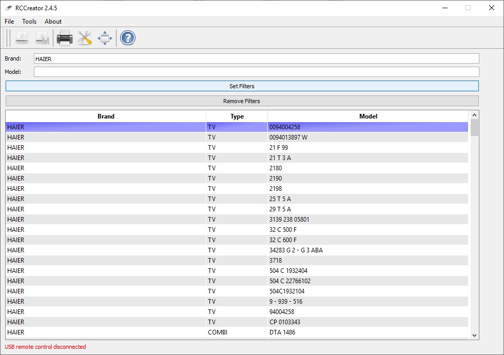Open the Print function via printer icon
This screenshot has width=504, height=355.
pyautogui.click(x=64, y=37)
